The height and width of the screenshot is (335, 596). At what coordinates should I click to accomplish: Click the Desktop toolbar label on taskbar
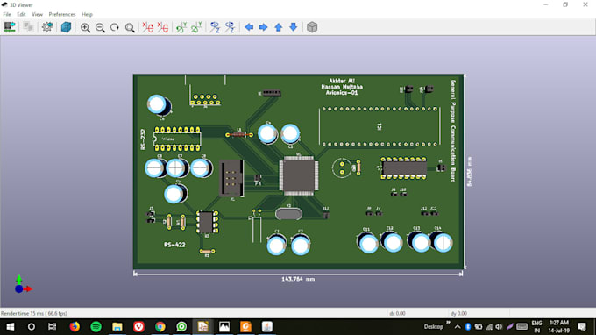tap(433, 326)
